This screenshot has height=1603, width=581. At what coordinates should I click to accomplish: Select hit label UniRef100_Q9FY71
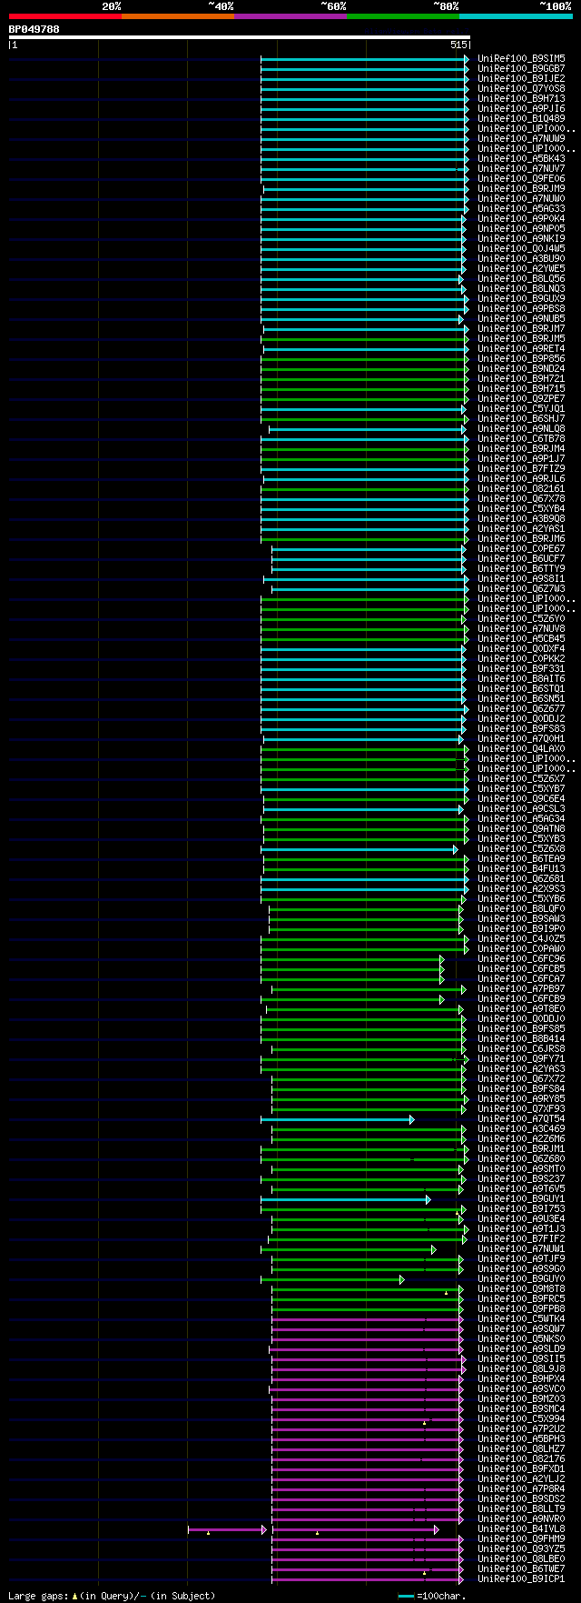521,1058
